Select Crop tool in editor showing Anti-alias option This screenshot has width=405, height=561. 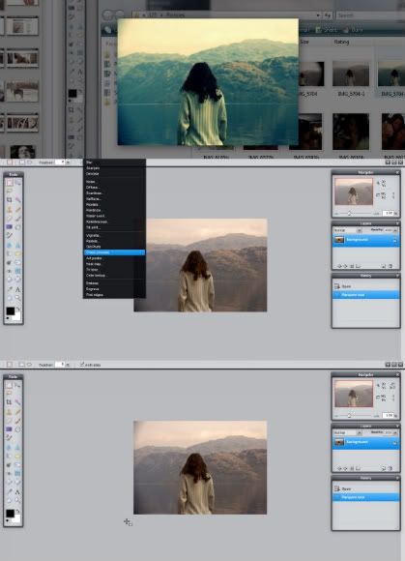pyautogui.click(x=10, y=402)
